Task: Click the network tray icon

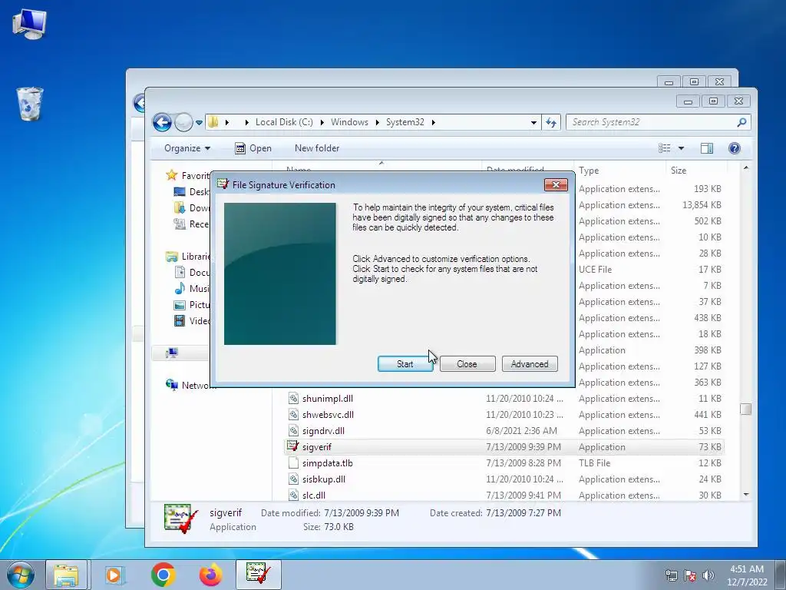Action: (671, 575)
